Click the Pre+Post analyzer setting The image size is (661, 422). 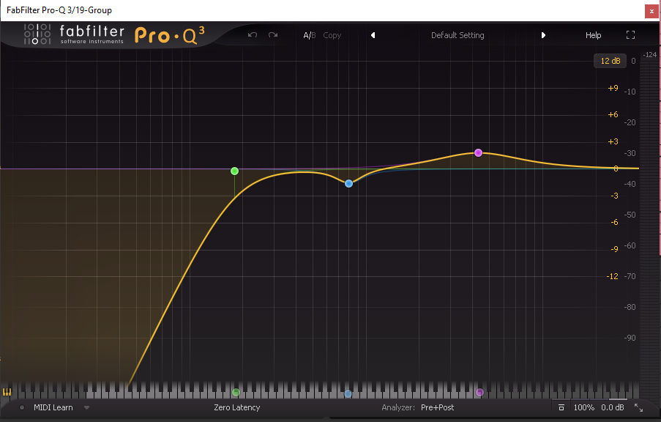(437, 407)
